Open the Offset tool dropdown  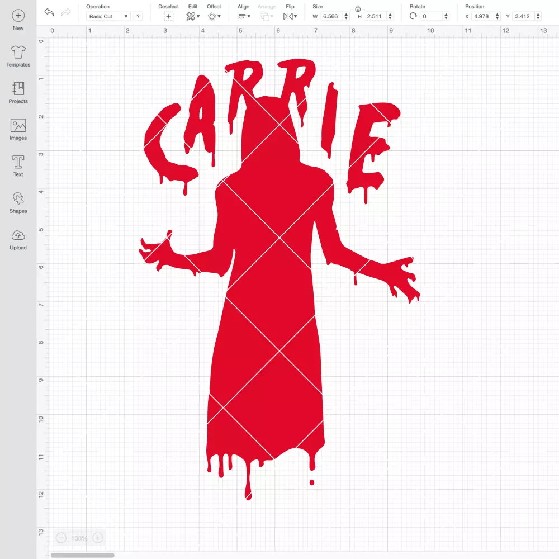(214, 16)
